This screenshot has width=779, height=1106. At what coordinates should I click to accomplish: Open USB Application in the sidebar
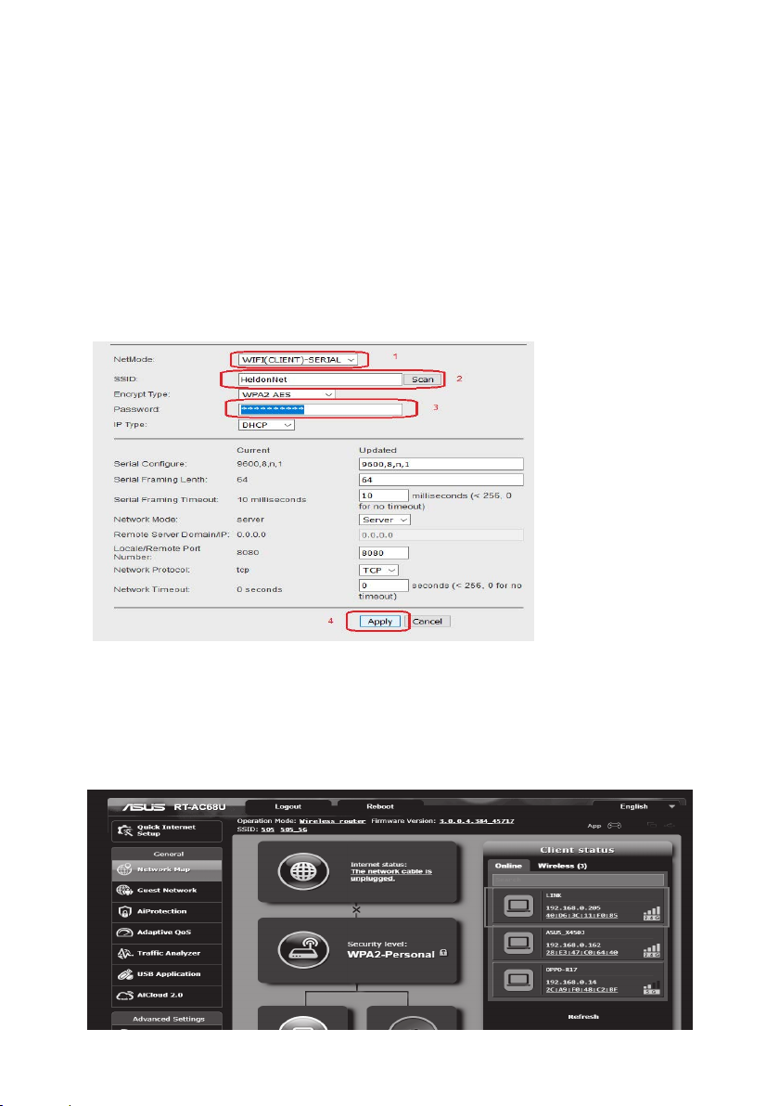point(166,974)
